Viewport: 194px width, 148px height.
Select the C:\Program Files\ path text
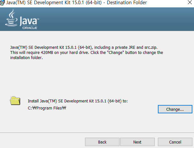click(x=47, y=108)
